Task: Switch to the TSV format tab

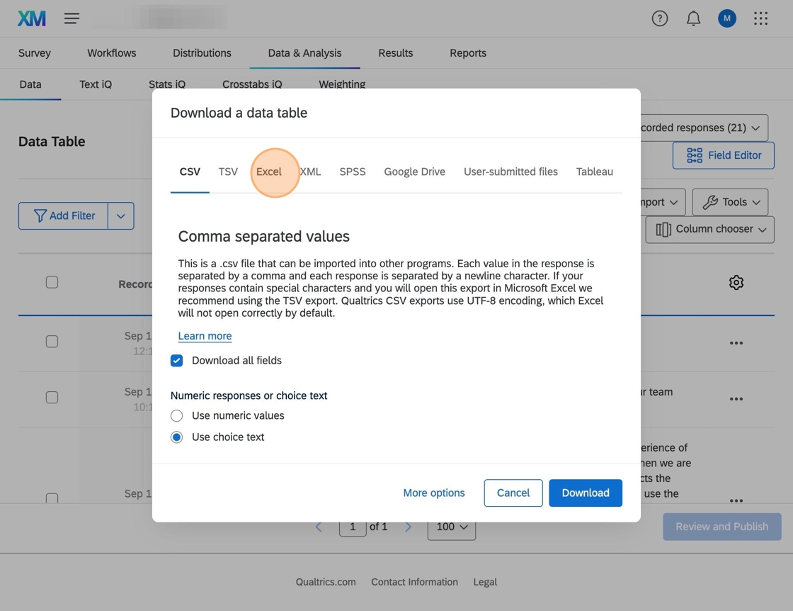Action: [227, 172]
